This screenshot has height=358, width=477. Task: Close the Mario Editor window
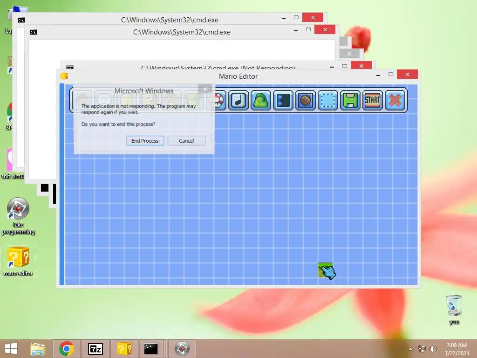407,74
